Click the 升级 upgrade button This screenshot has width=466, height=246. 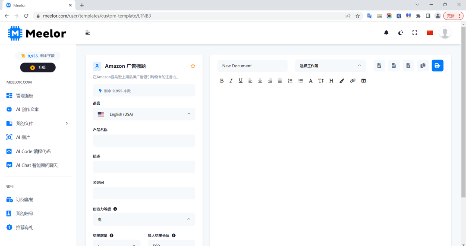coord(38,67)
